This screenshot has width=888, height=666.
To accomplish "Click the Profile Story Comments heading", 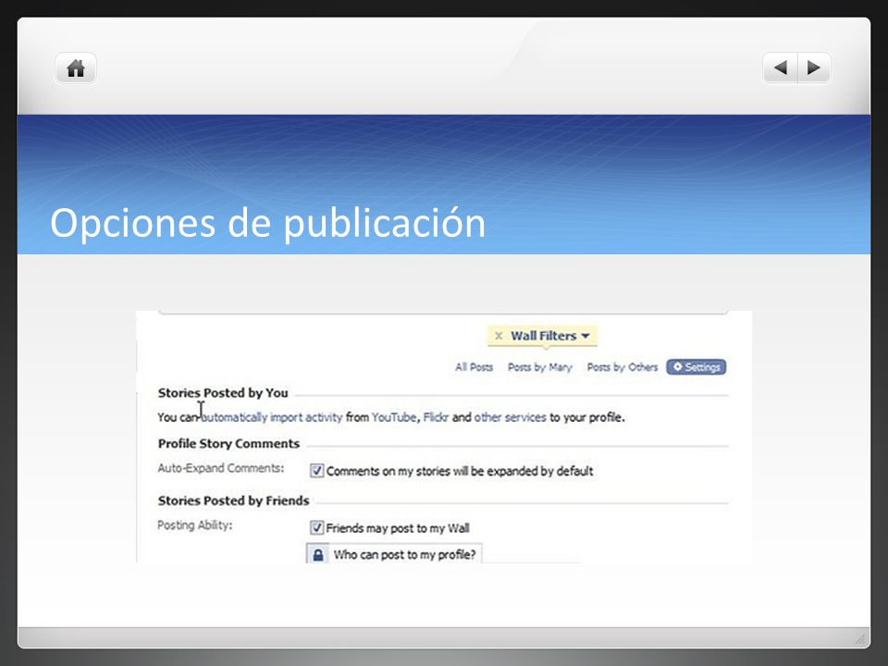I will (228, 443).
